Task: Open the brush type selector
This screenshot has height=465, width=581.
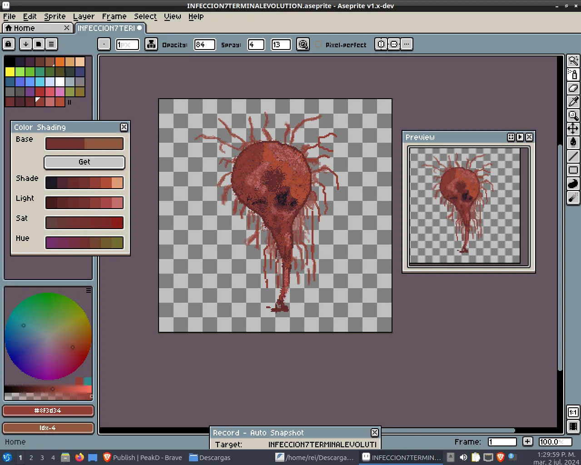Action: [x=104, y=44]
